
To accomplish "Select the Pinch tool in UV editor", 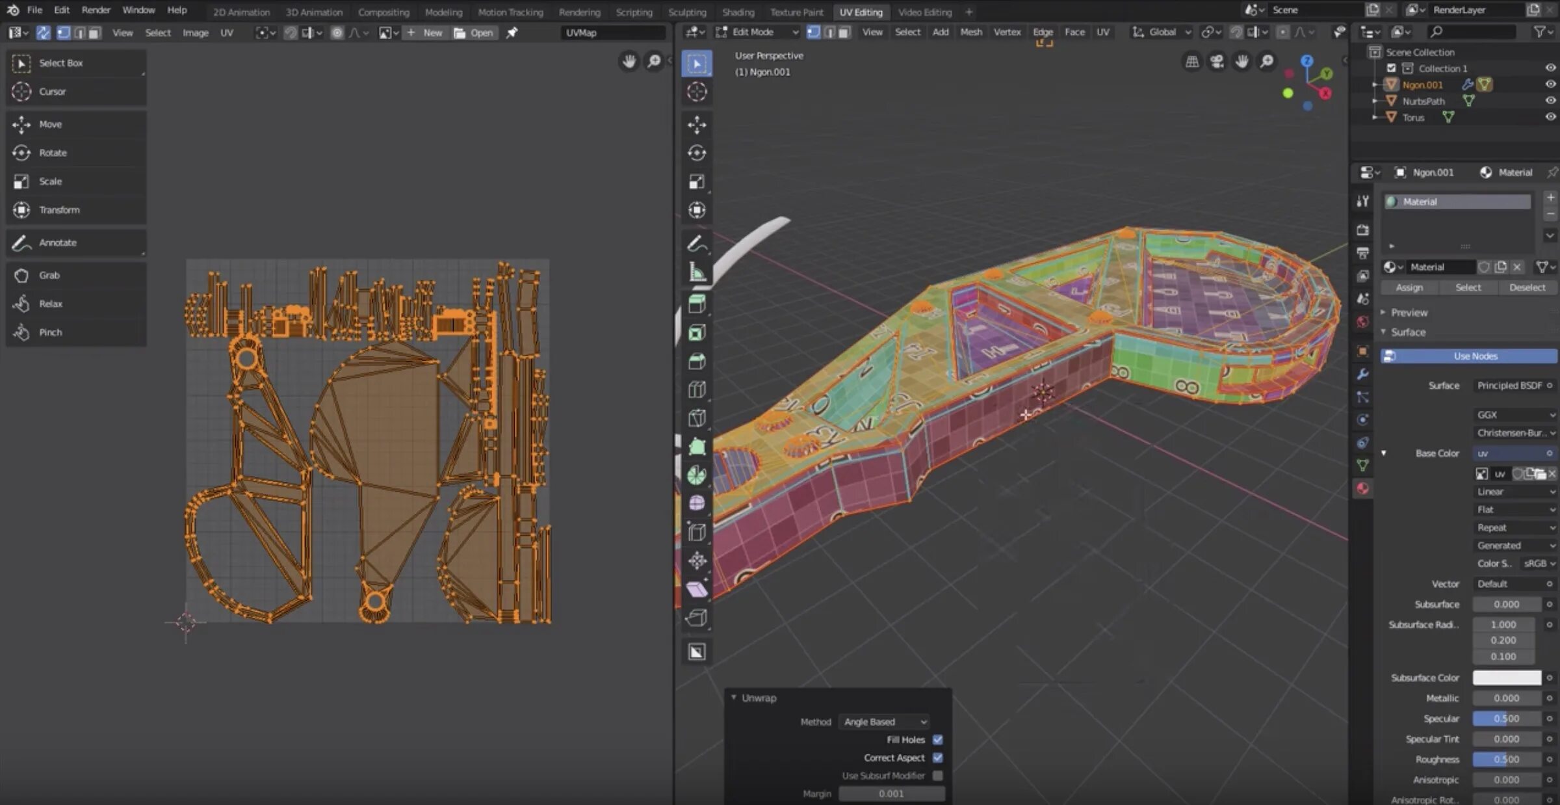I will [x=50, y=332].
